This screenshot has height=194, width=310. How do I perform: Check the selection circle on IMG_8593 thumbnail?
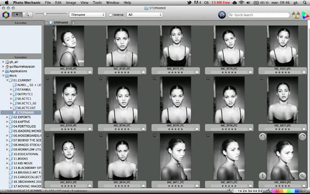pos(47,79)
